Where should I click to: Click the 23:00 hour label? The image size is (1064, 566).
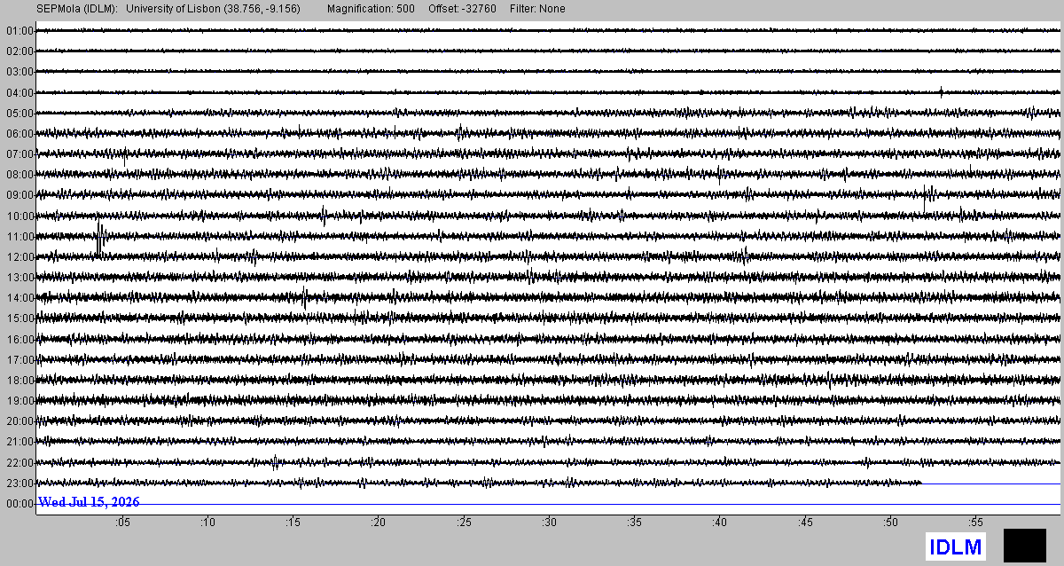coord(20,483)
